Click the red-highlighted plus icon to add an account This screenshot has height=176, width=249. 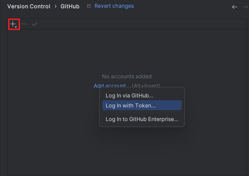click(x=13, y=24)
